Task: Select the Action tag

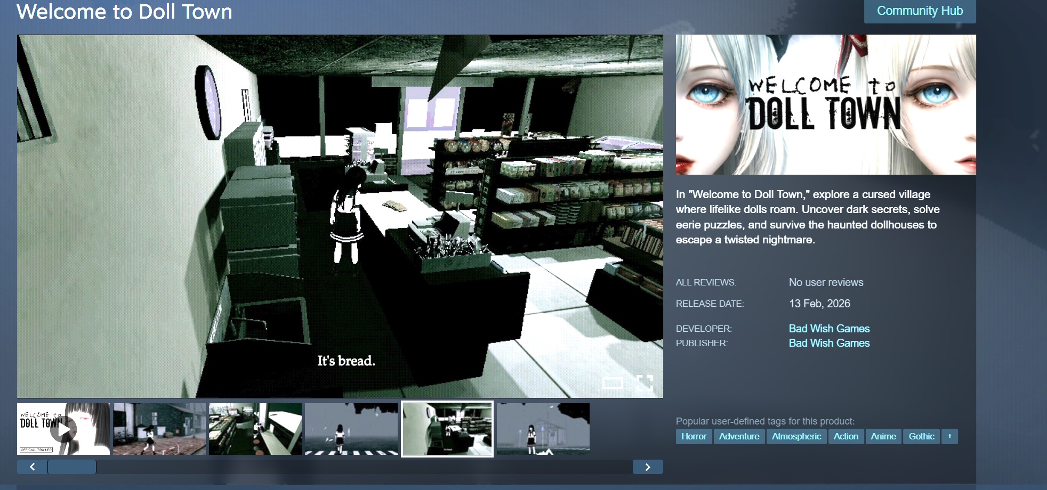Action: tap(846, 436)
